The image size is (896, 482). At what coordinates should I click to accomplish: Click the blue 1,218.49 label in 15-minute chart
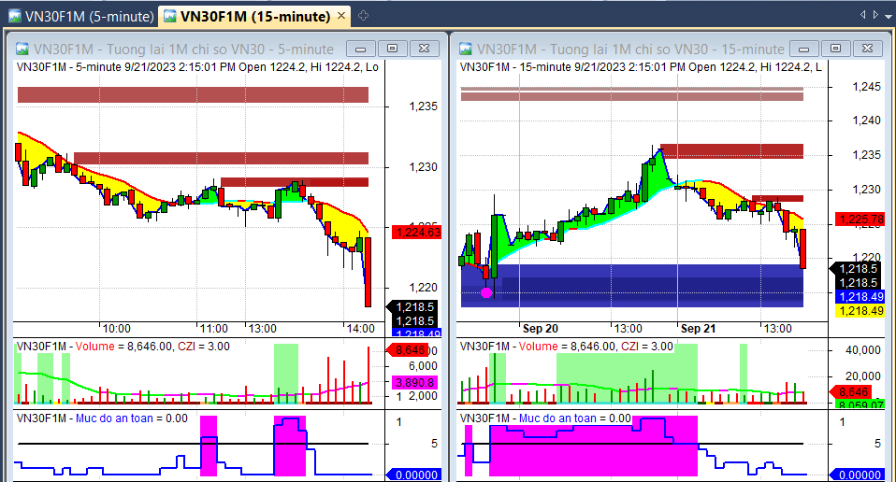click(860, 297)
